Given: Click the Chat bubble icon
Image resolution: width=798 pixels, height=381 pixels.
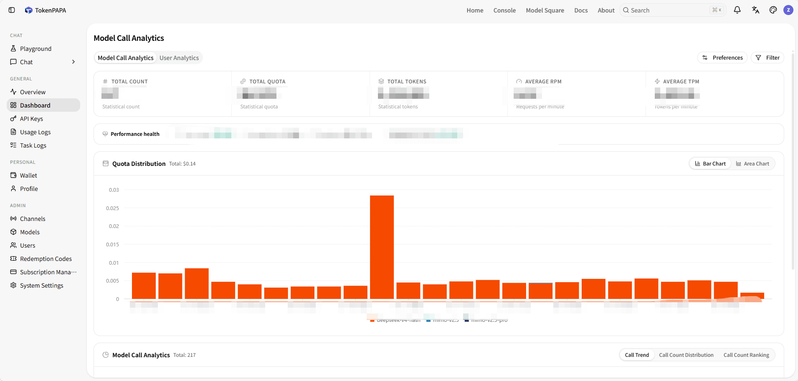Looking at the screenshot, I should coord(13,62).
